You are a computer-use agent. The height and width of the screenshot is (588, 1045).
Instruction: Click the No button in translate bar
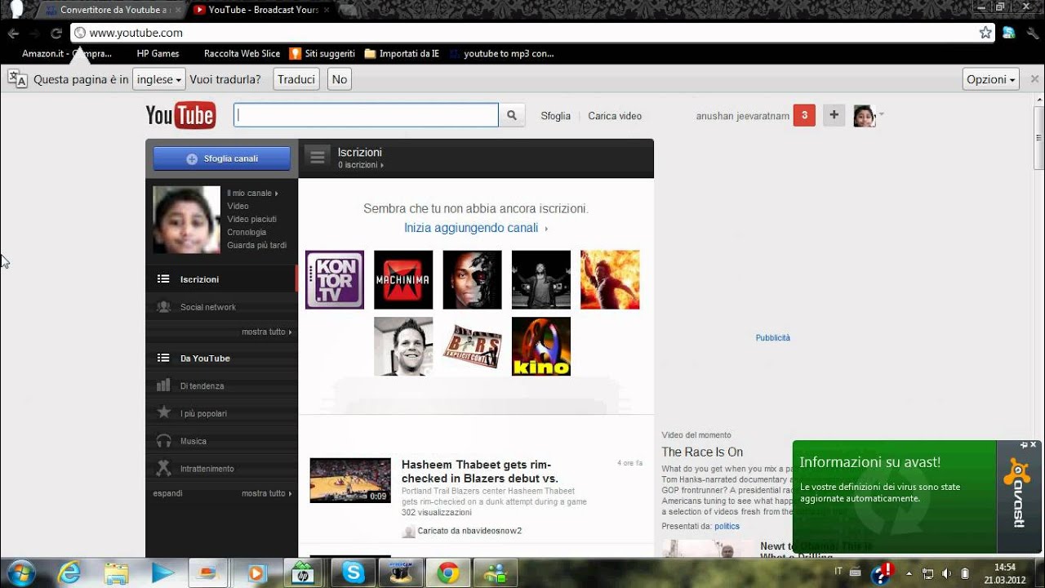[x=340, y=79]
